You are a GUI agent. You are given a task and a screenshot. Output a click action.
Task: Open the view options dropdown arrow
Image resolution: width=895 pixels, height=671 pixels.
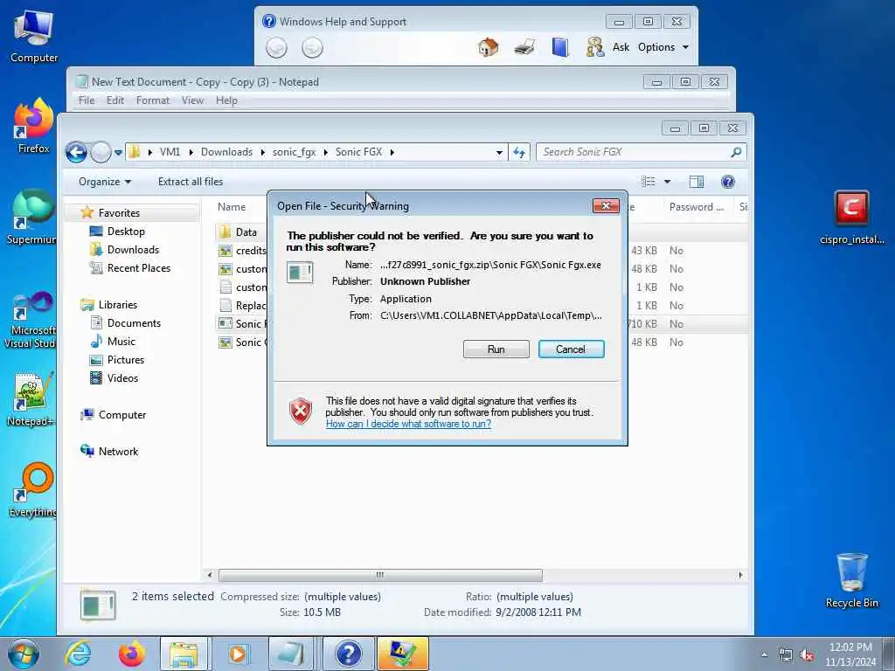pyautogui.click(x=667, y=182)
